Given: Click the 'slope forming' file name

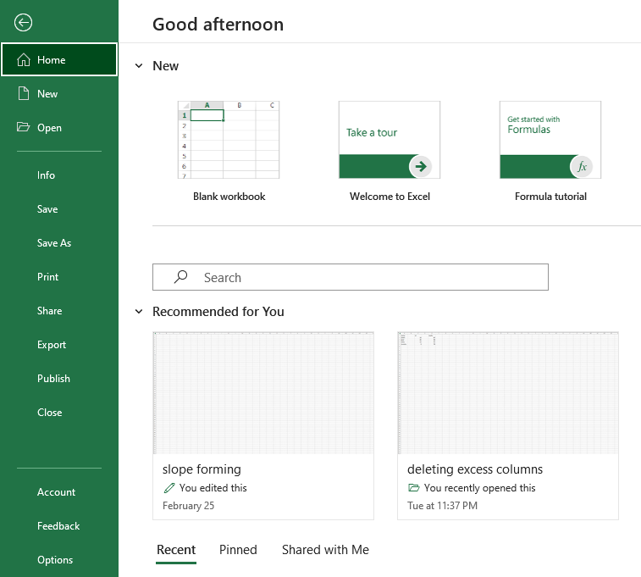Looking at the screenshot, I should click(202, 469).
